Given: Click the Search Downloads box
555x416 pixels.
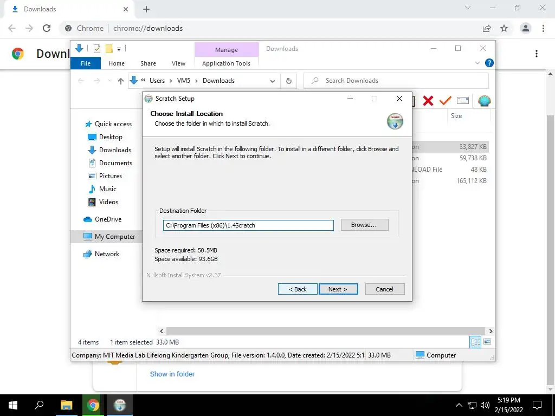Looking at the screenshot, I should (396, 81).
